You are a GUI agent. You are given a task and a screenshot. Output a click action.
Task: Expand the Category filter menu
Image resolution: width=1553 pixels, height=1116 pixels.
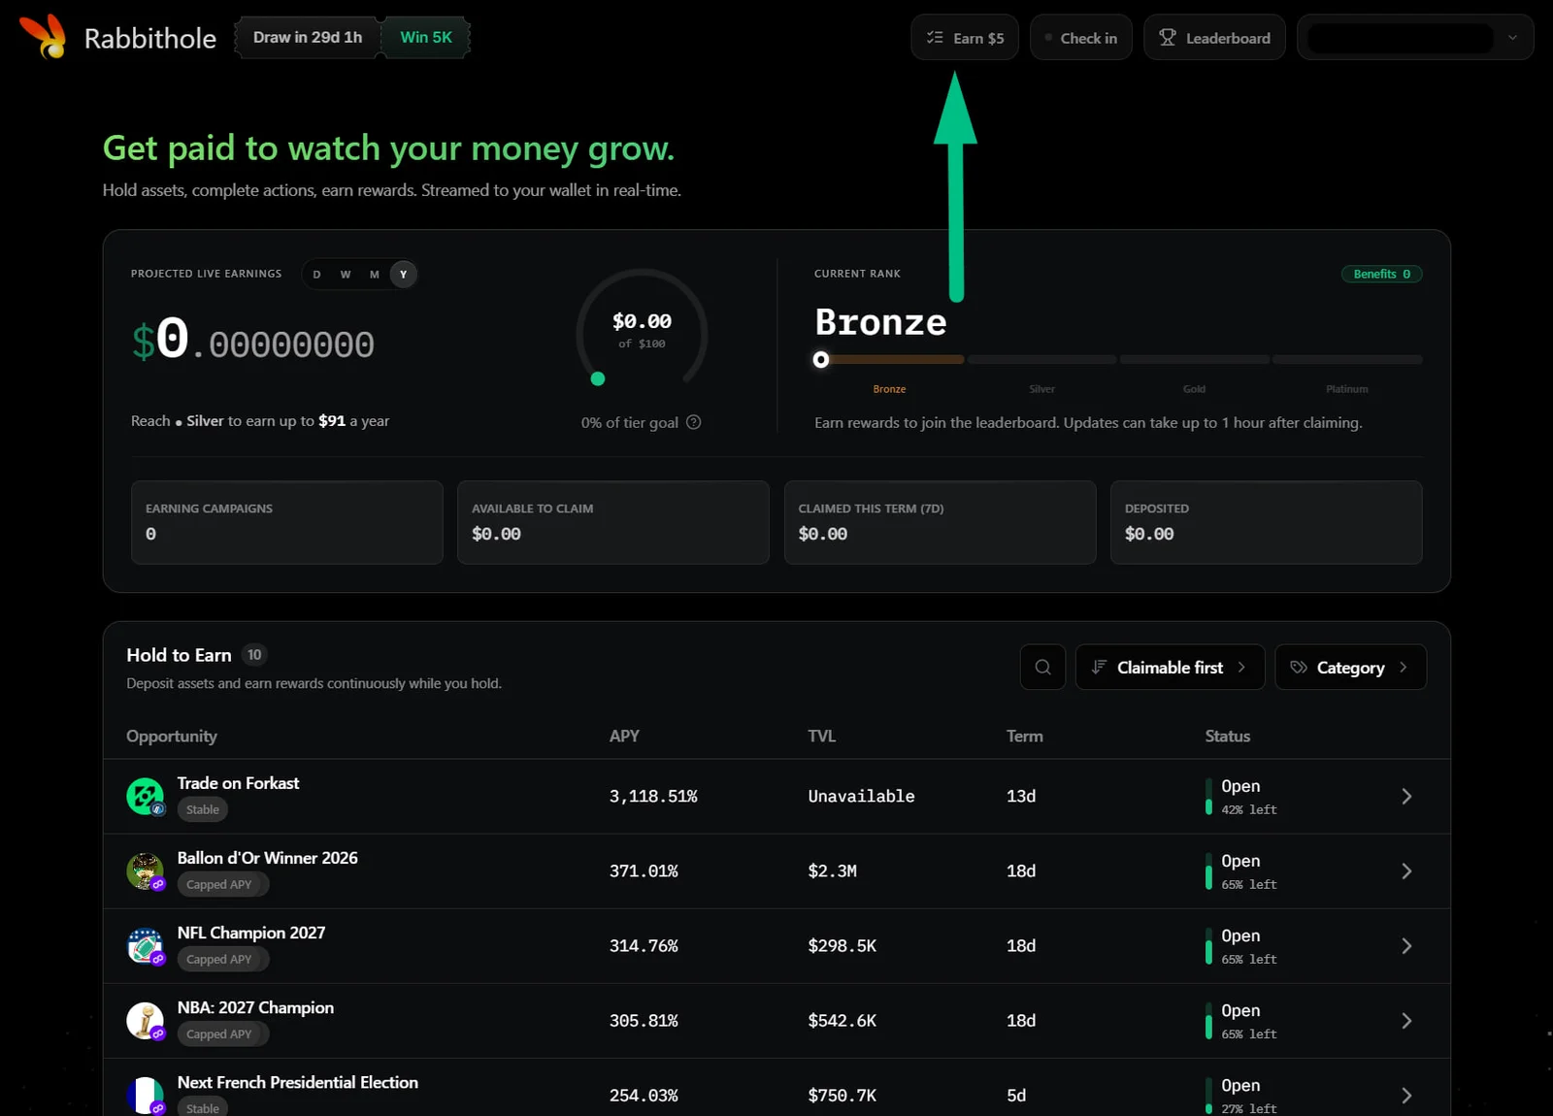pyautogui.click(x=1350, y=667)
